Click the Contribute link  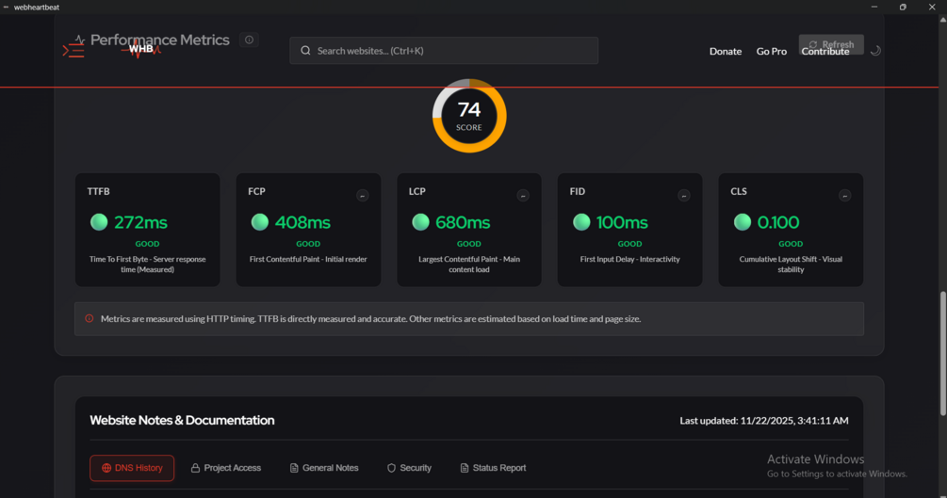point(825,52)
